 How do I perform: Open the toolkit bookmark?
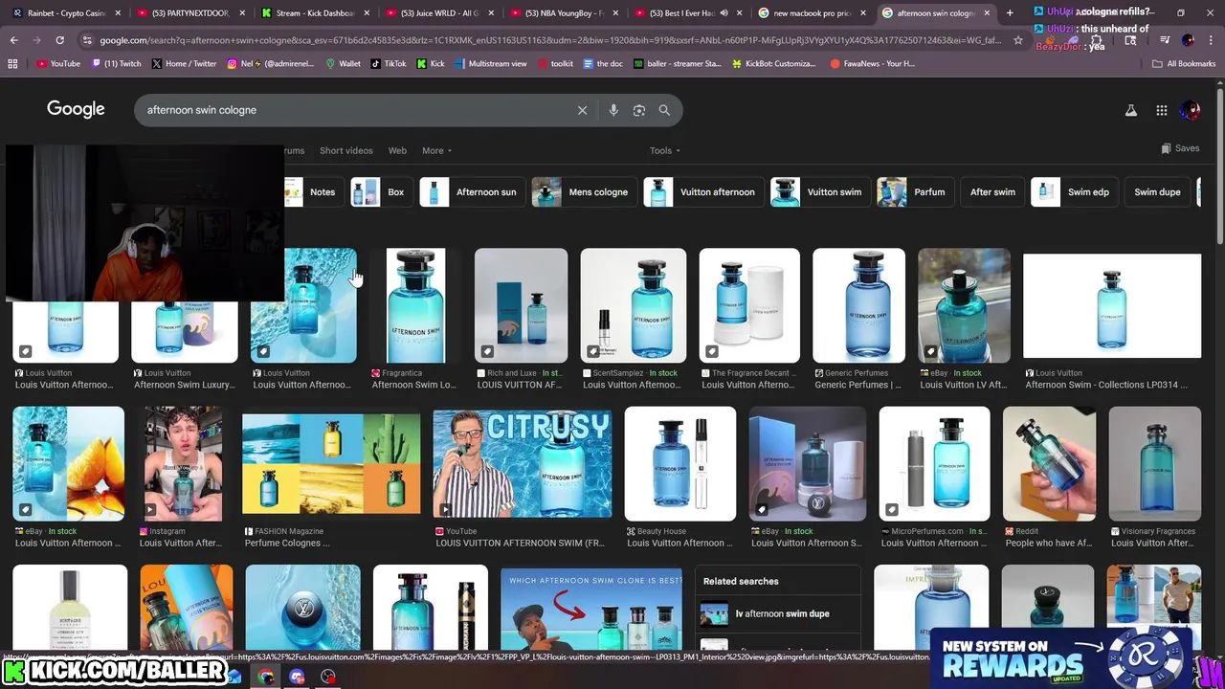point(555,63)
